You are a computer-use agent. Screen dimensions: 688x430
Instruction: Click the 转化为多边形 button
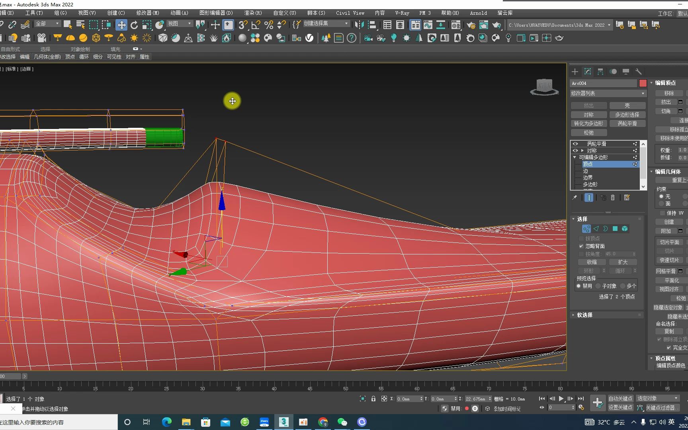coord(588,123)
